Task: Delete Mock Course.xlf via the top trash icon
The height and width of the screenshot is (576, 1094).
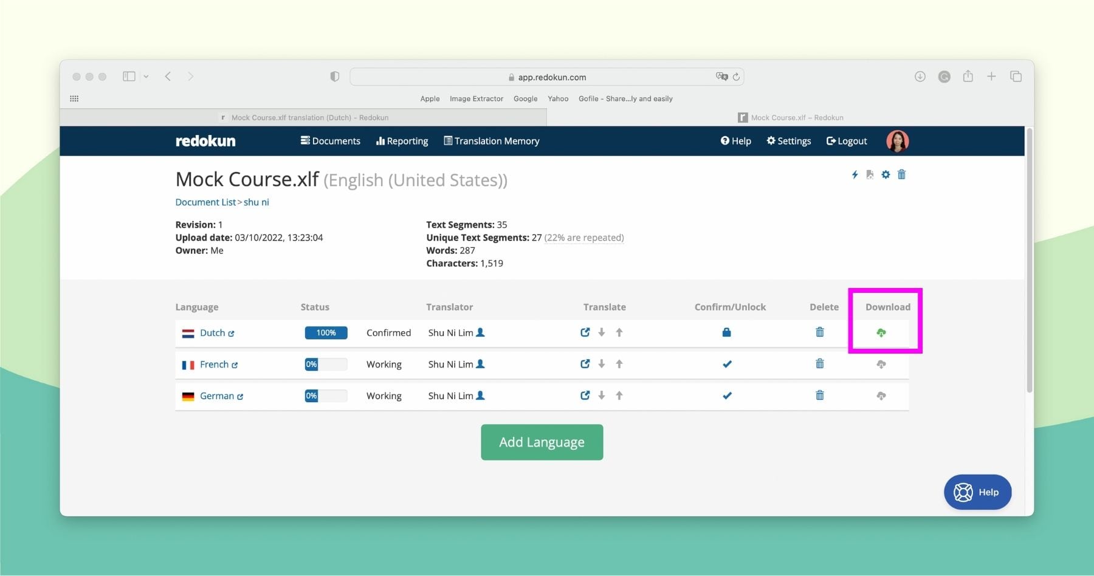Action: tap(902, 174)
